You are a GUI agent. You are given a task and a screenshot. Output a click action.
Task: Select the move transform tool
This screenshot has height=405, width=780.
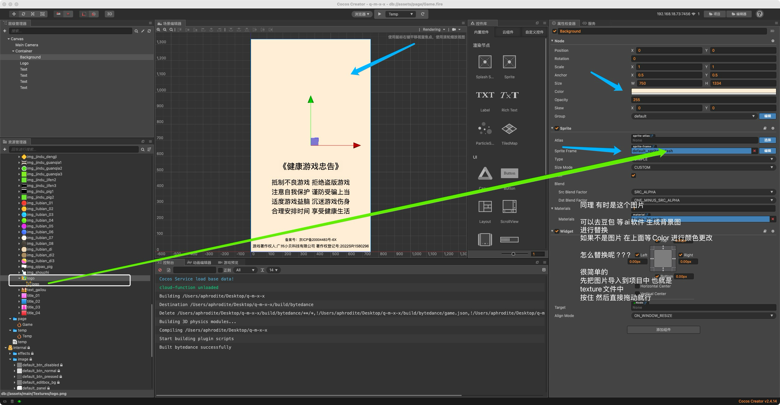pyautogui.click(x=14, y=14)
